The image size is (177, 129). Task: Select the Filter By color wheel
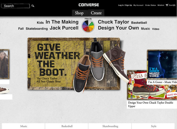point(88,26)
